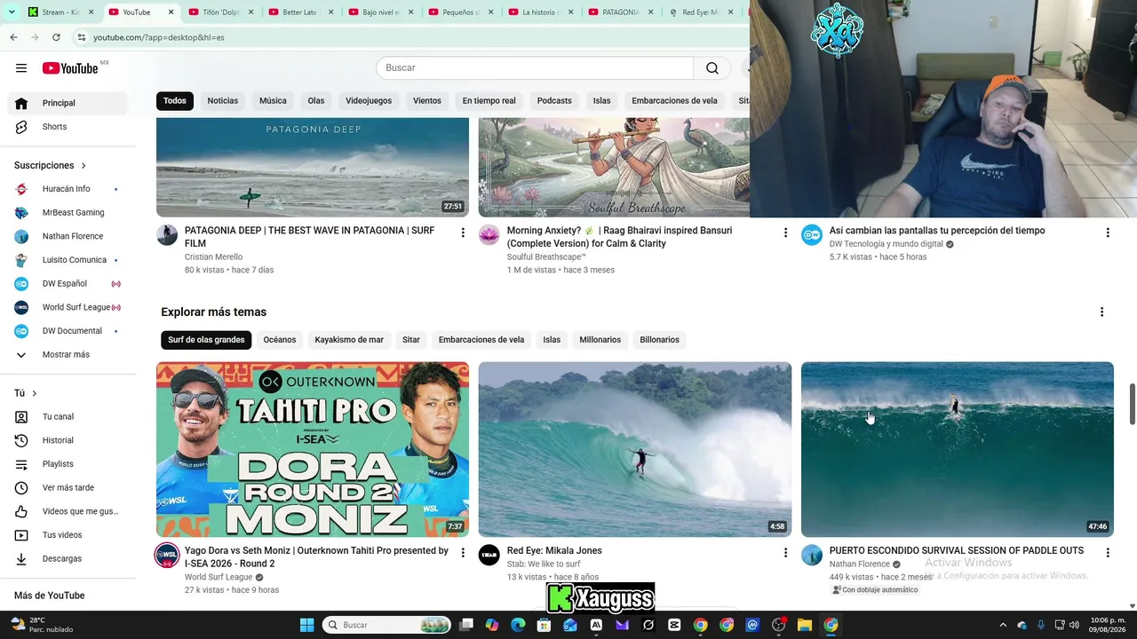Filter feed by Música chip

(273, 101)
